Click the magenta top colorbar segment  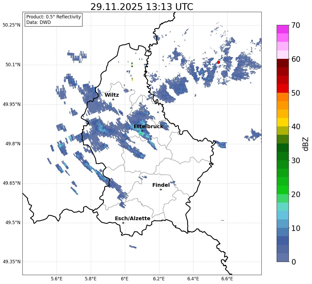click(282, 29)
